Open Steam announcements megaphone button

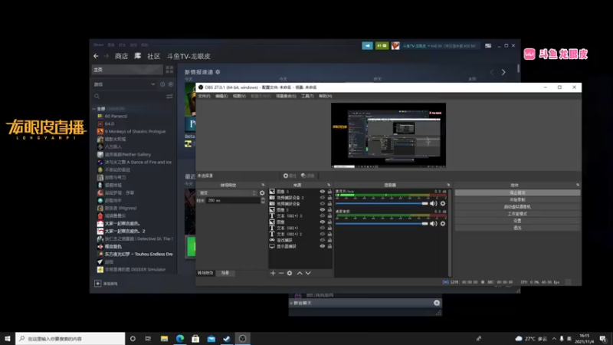[367, 46]
